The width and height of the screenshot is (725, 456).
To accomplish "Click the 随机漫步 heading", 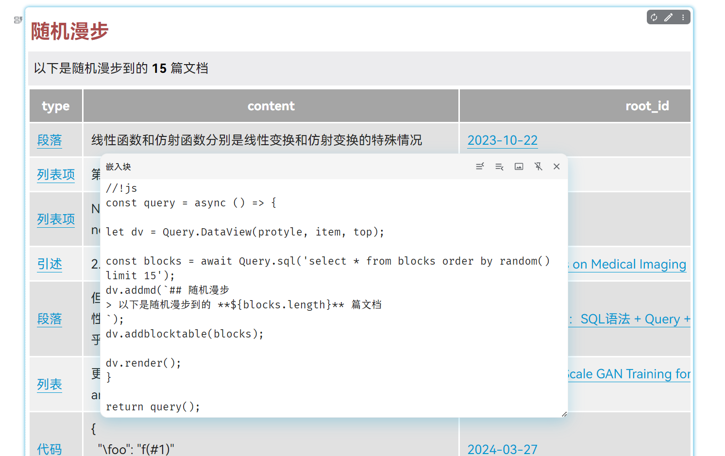I will pos(70,31).
